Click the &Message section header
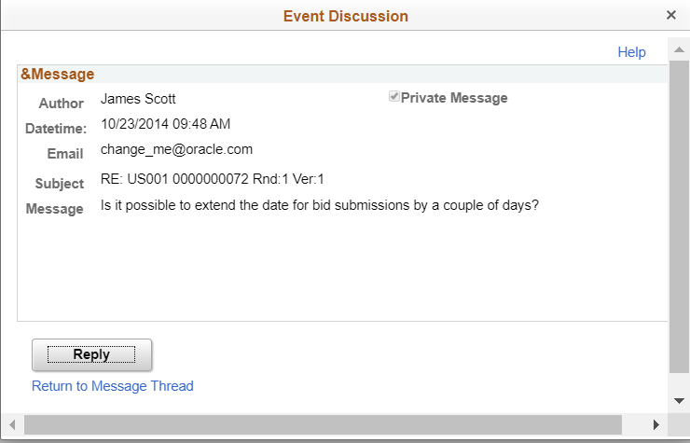This screenshot has height=443, width=690. (x=57, y=74)
